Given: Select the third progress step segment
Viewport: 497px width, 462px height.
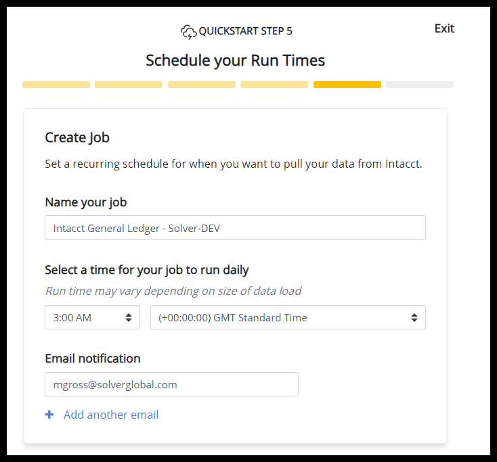Looking at the screenshot, I should [202, 85].
